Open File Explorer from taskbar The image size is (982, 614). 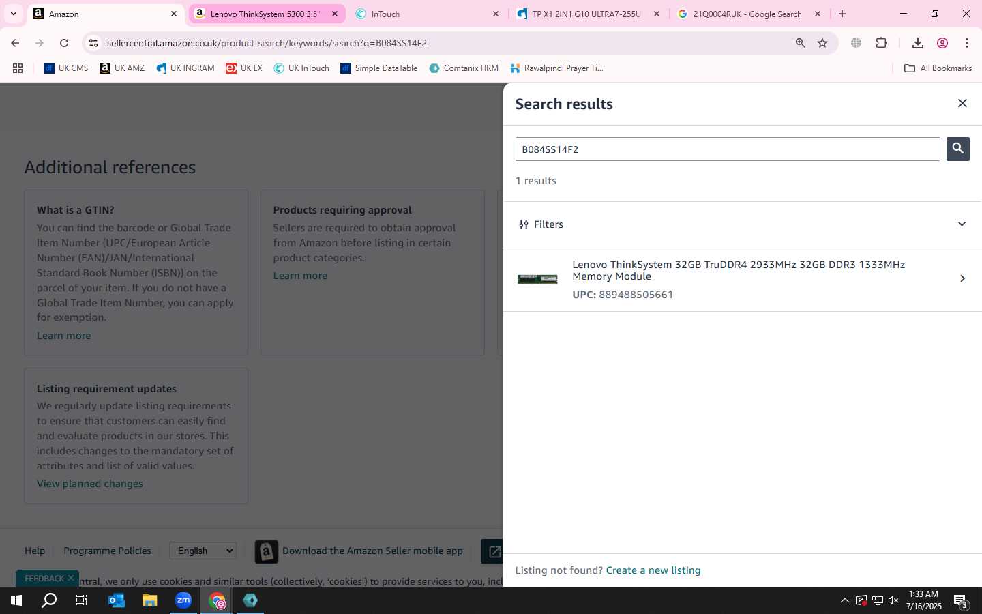[x=150, y=600]
